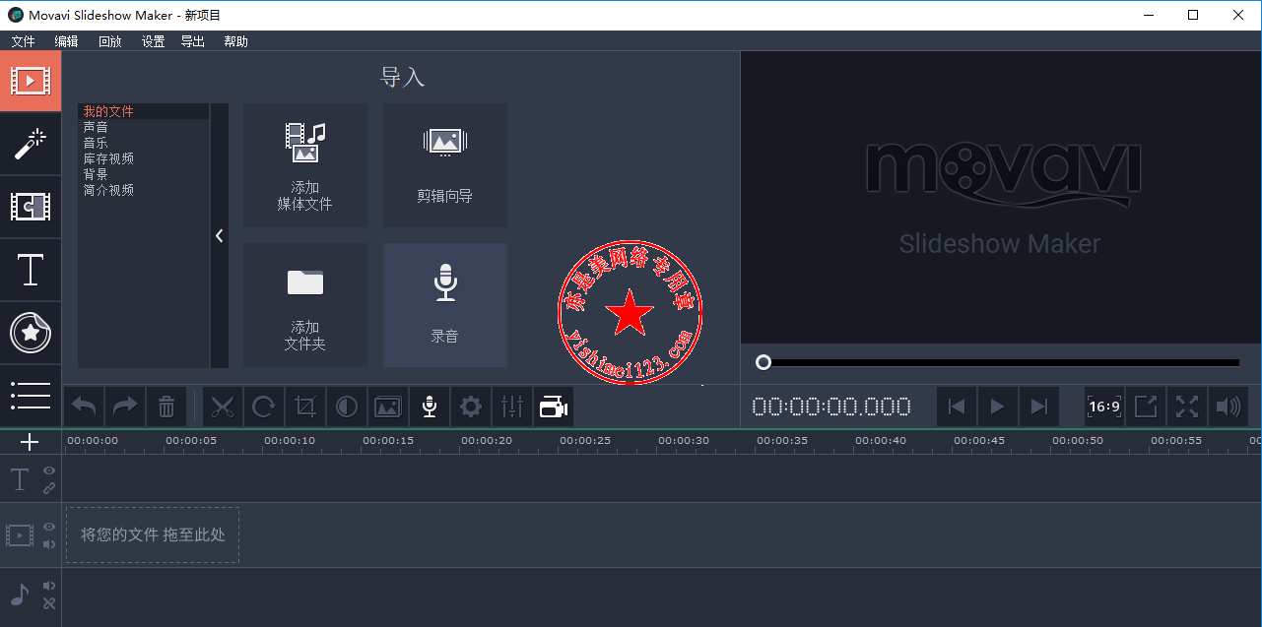Click the preview progress bar track
Viewport: 1262px width, 627px height.
(x=1000, y=362)
